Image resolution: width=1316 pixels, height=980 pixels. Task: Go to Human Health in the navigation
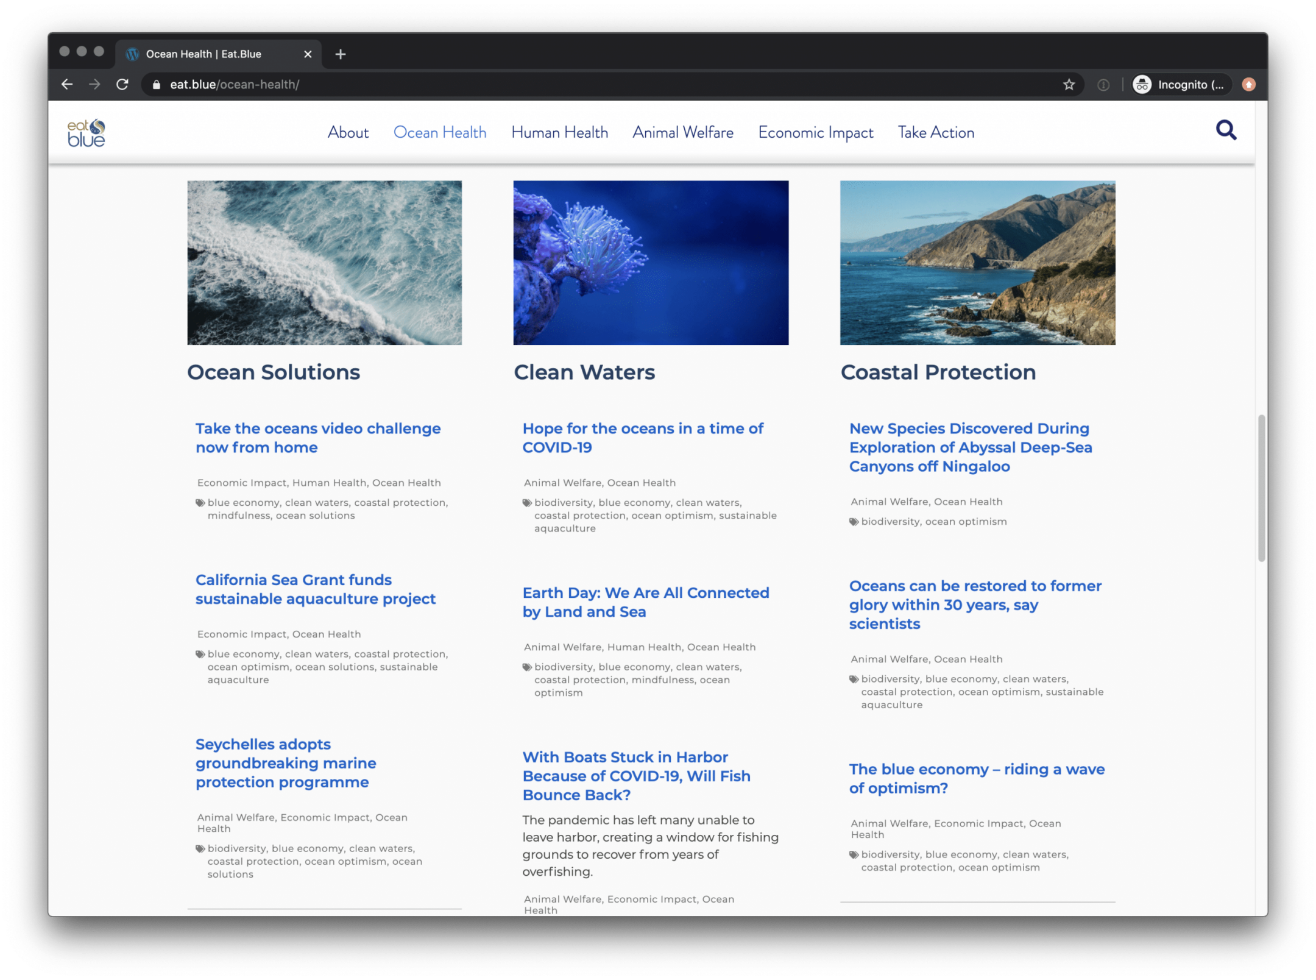(559, 132)
